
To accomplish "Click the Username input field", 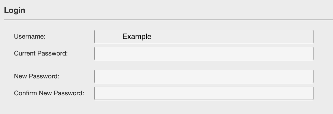I will [x=204, y=37].
